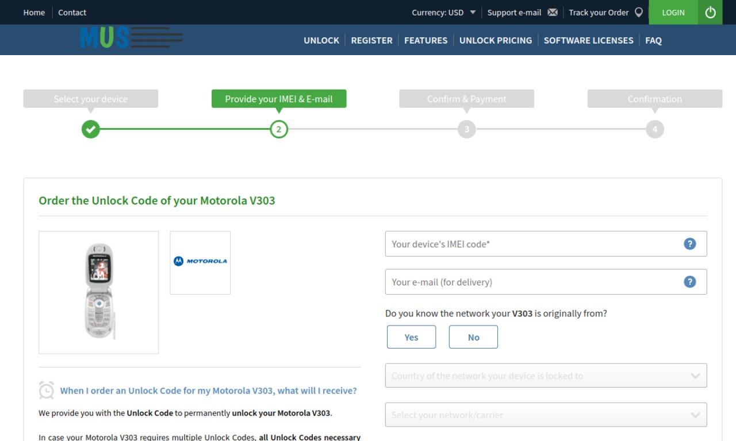
Task: Click the alarm clock icon beside the question
Action: coord(46,390)
